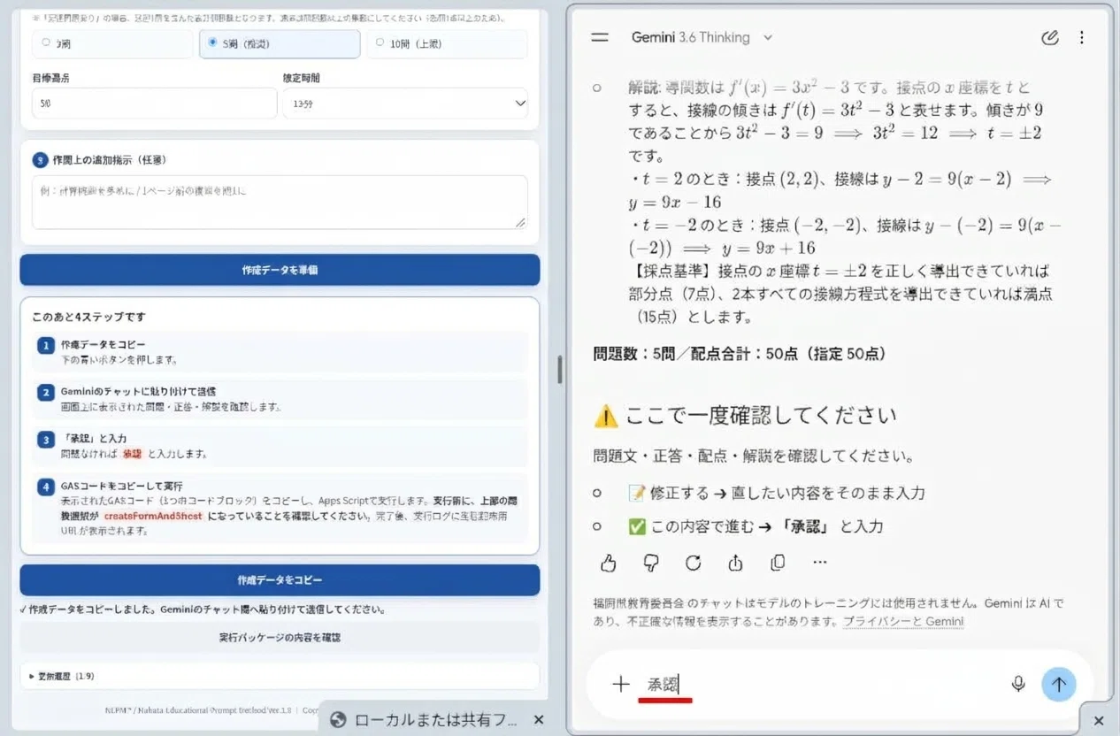The image size is (1120, 736).
Task: Click the plus attach button
Action: (x=620, y=684)
